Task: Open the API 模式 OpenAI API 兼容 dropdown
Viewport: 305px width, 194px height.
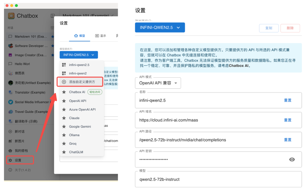Action: tap(158, 83)
